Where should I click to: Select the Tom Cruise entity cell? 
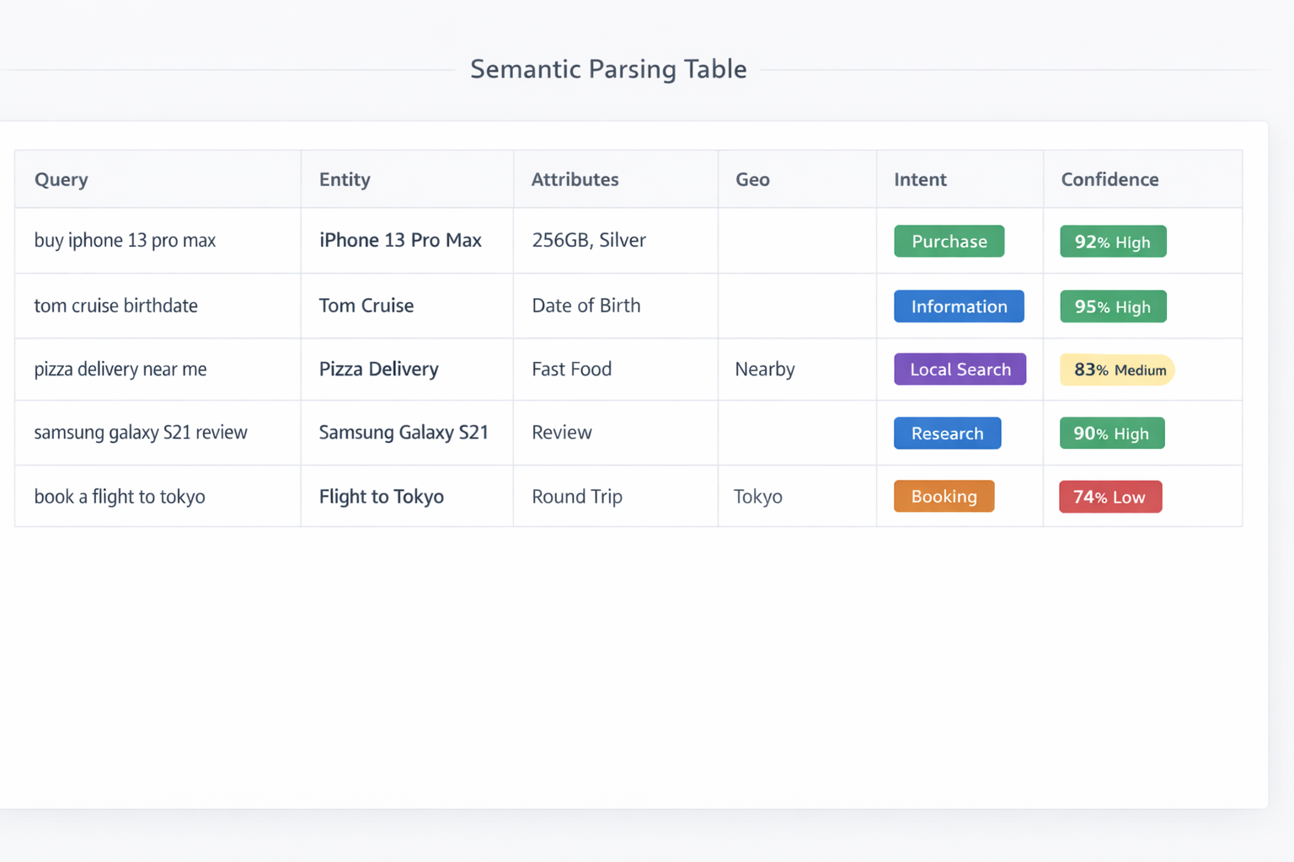pos(366,306)
